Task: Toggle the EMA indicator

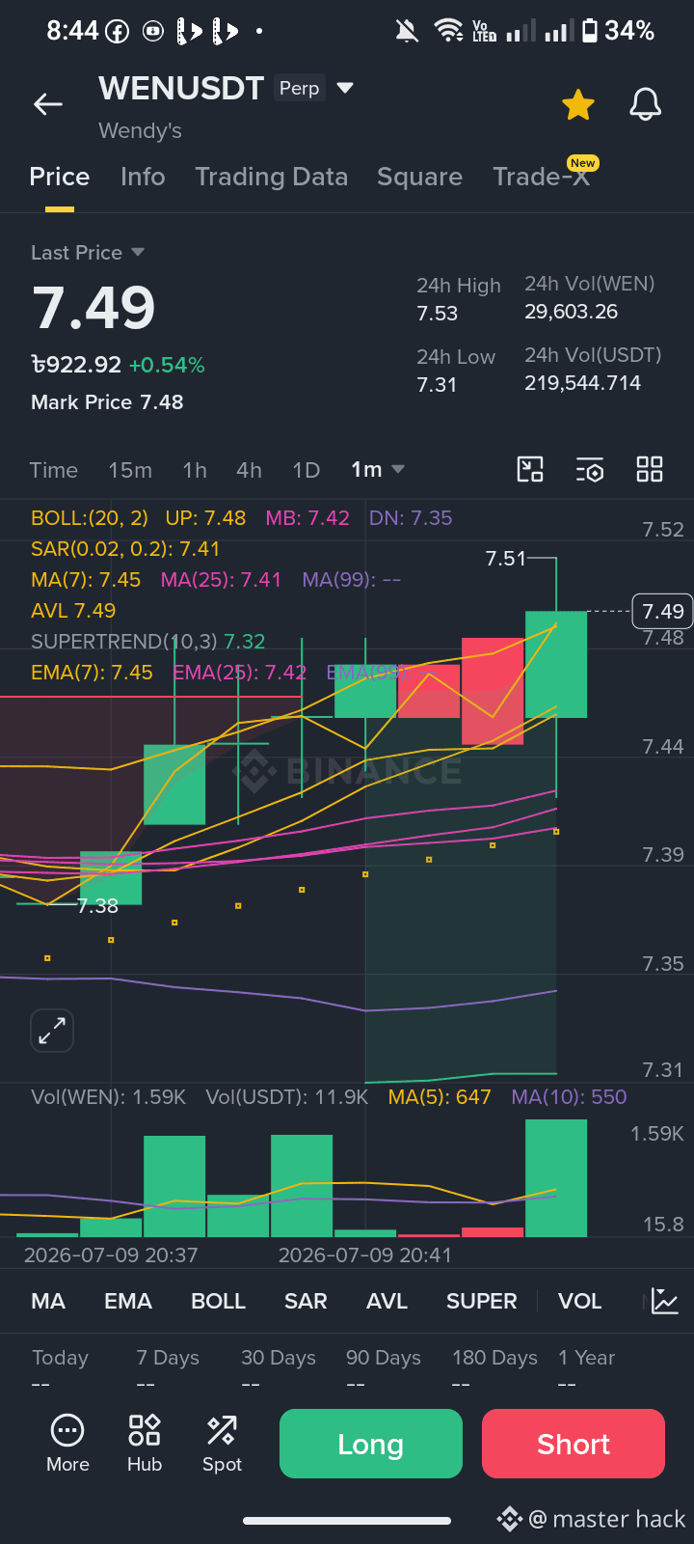Action: pyautogui.click(x=128, y=1301)
